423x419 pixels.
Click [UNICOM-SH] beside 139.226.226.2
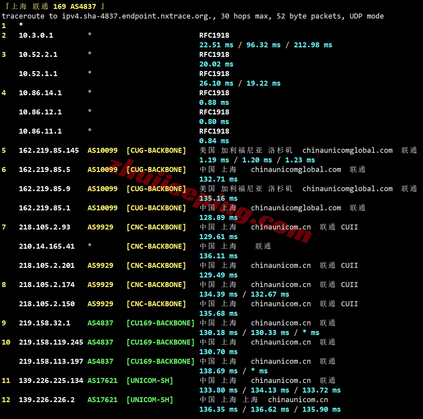[x=150, y=400]
